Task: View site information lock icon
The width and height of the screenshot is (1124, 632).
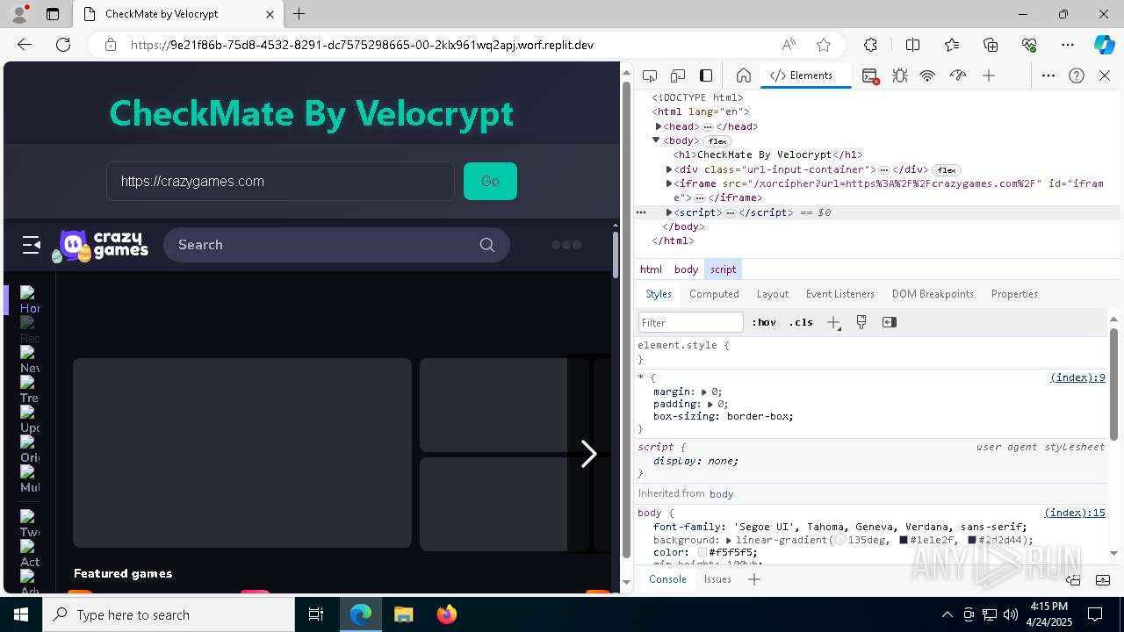Action: coord(111,45)
